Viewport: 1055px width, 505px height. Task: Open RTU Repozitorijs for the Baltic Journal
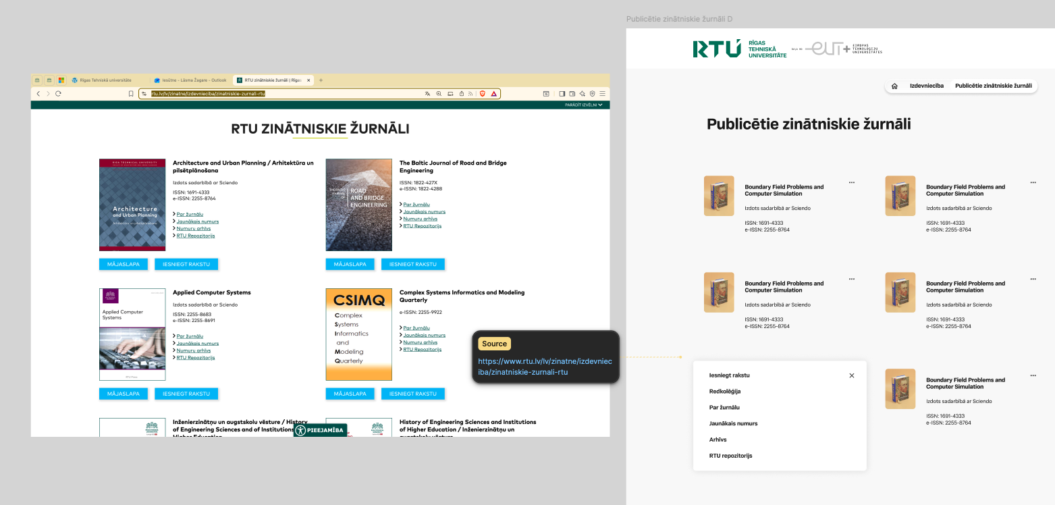(423, 226)
